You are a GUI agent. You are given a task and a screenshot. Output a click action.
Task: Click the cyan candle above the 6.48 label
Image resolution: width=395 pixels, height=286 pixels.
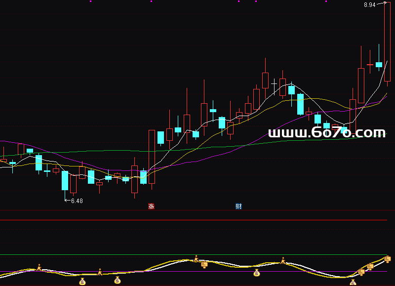tap(65, 180)
